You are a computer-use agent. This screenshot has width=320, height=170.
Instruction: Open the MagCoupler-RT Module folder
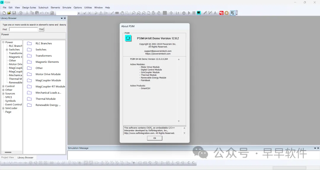coord(50,86)
